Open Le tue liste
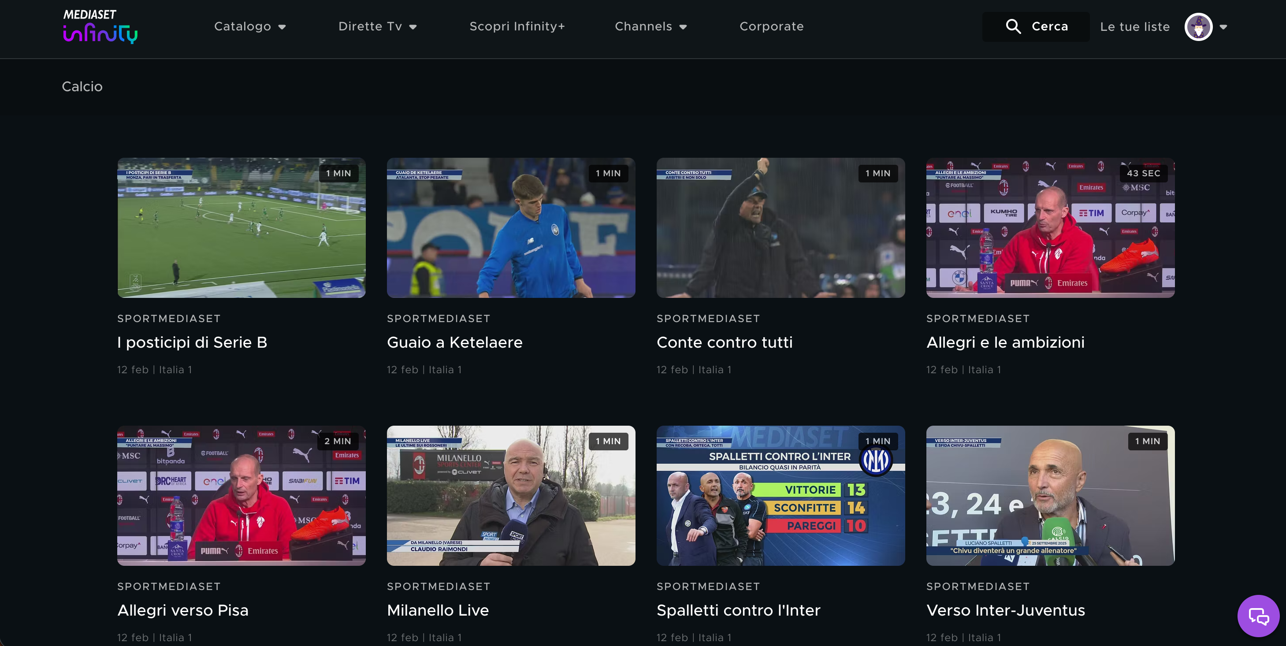This screenshot has height=646, width=1286. 1135,26
